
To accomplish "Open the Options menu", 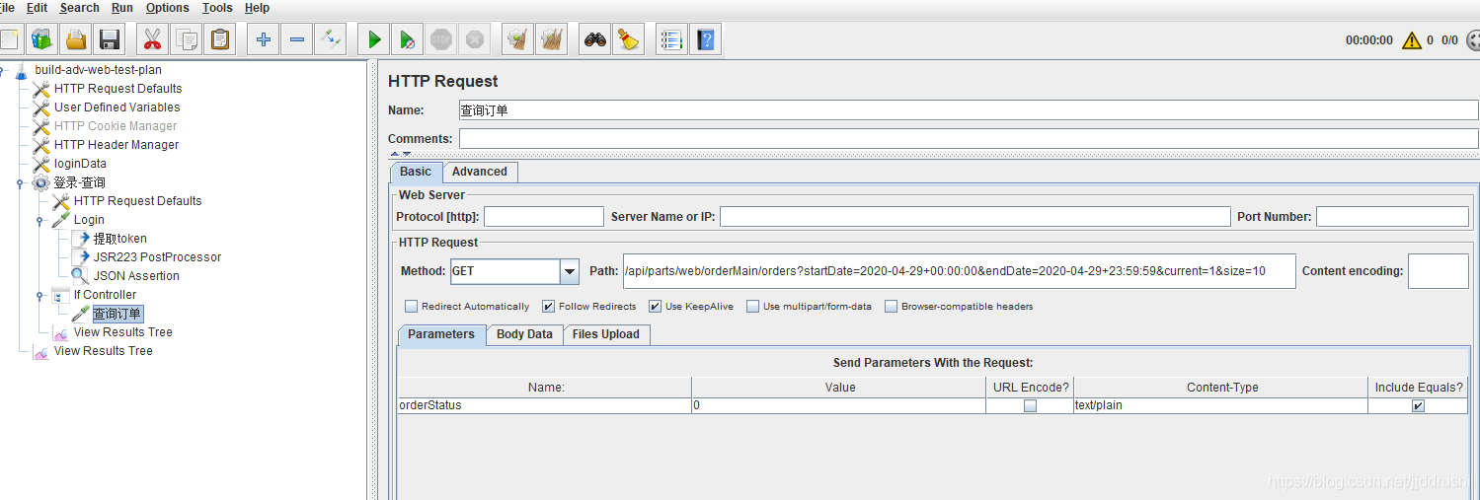I will [168, 8].
